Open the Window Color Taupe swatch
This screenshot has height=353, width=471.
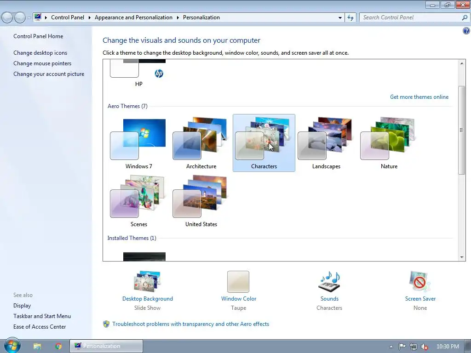pos(238,282)
